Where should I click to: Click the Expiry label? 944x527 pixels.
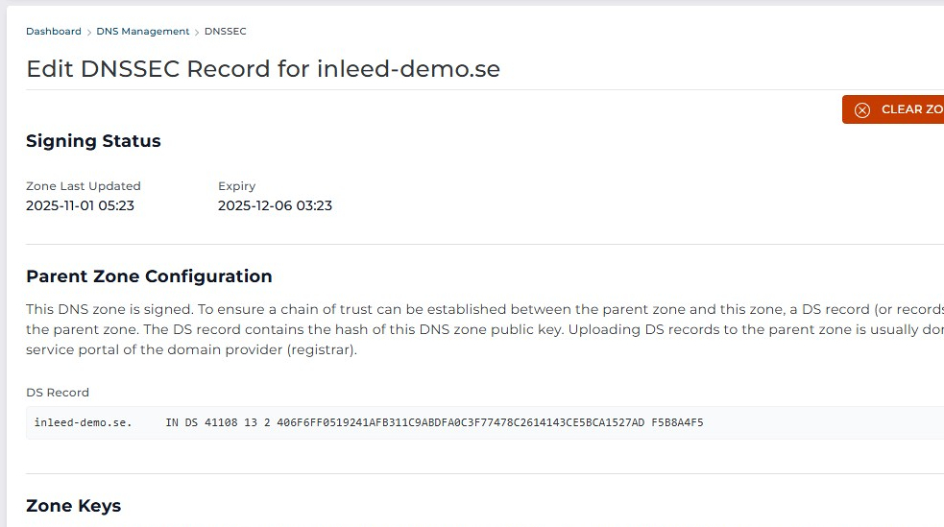[x=236, y=186]
